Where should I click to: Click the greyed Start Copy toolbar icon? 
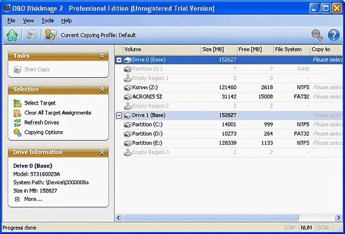[x=32, y=35]
